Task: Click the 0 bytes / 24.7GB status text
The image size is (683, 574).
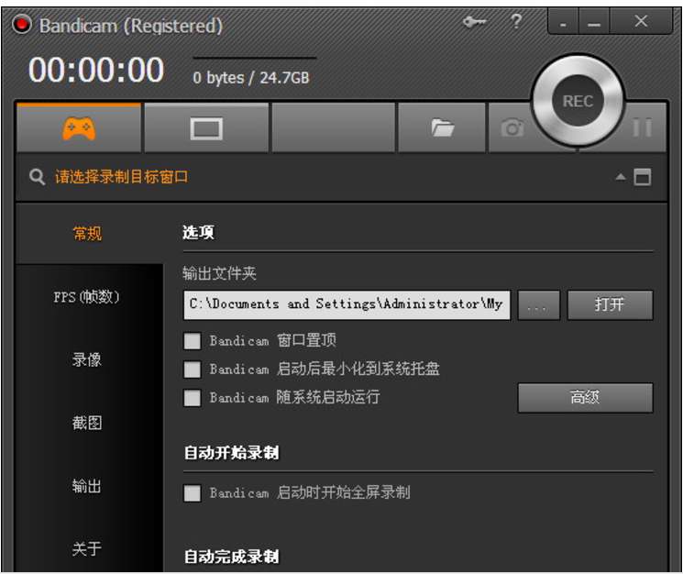Action: (x=251, y=78)
